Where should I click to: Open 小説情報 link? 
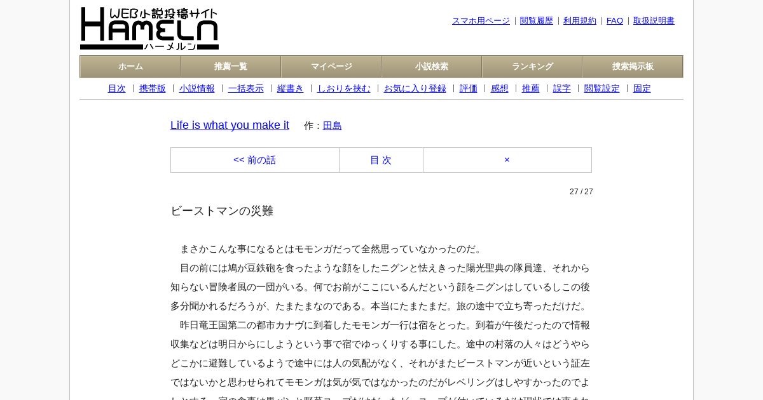coord(197,89)
